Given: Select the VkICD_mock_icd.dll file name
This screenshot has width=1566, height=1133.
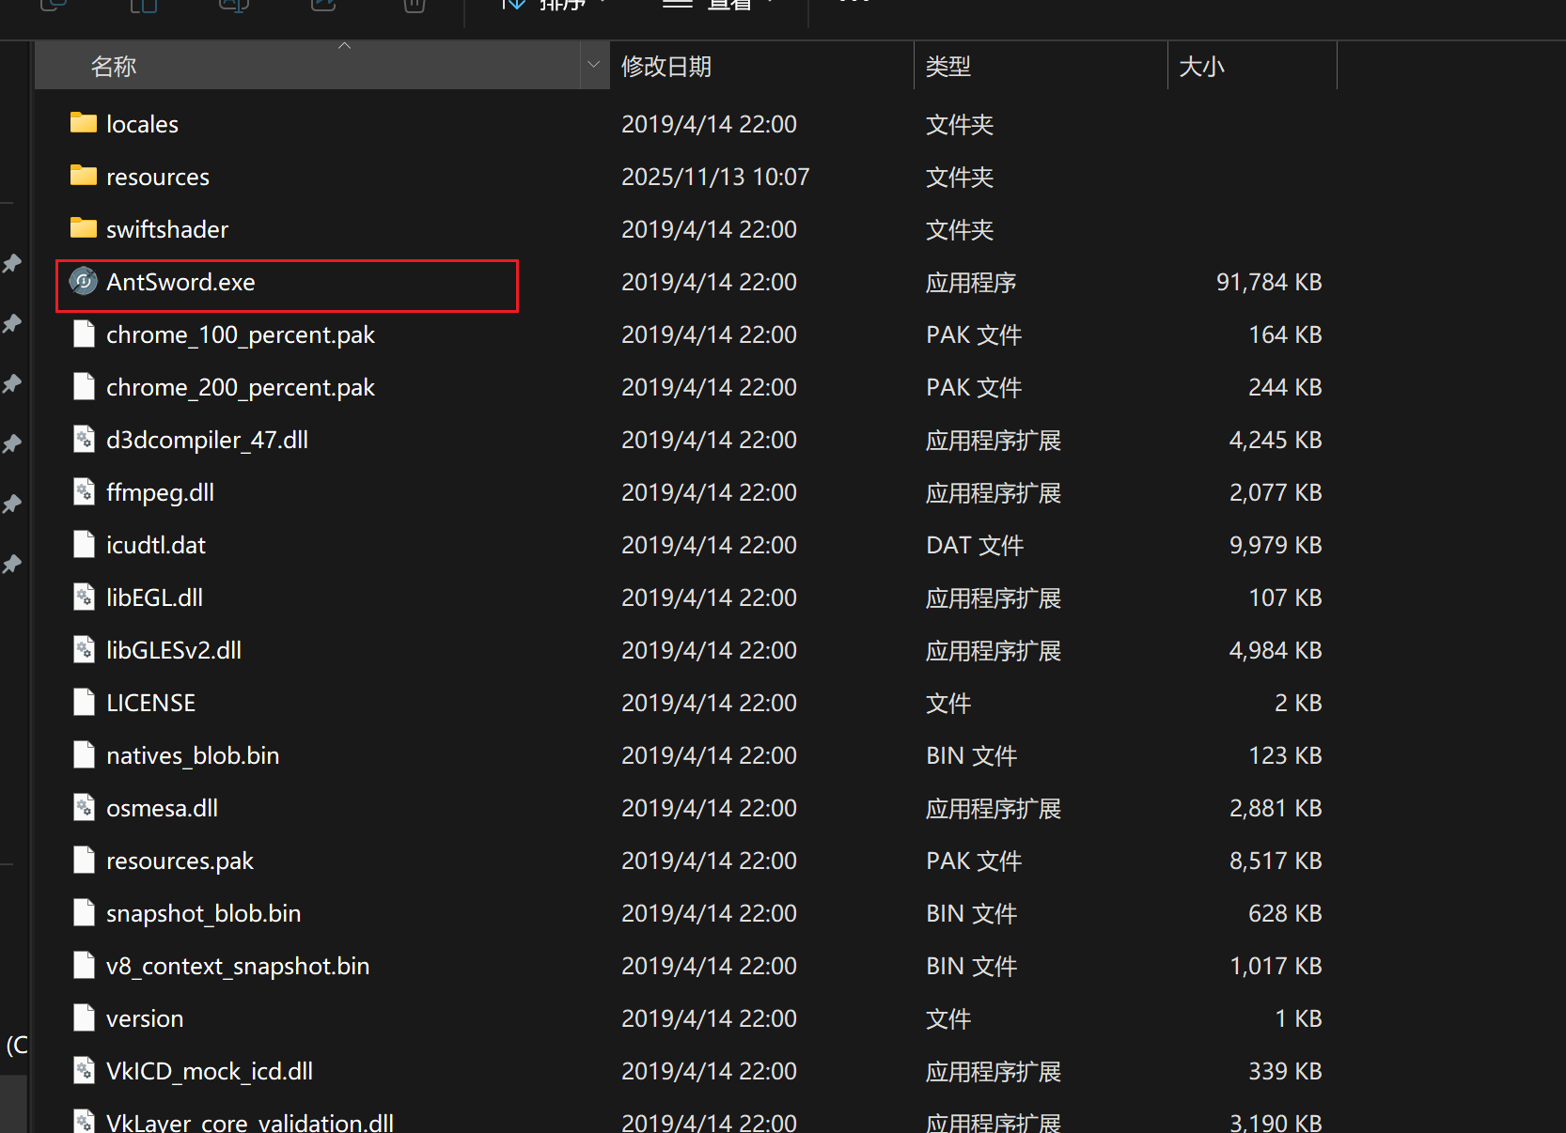Looking at the screenshot, I should point(210,1072).
